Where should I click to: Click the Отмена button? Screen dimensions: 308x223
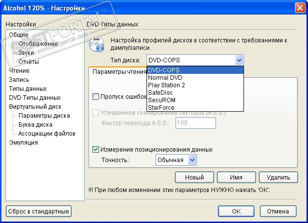278,211
